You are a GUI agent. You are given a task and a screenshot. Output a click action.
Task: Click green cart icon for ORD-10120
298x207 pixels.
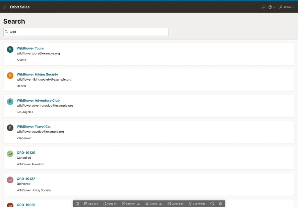click(10, 154)
